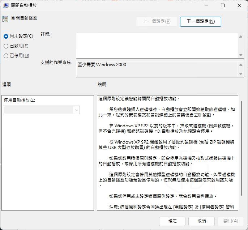Click the text 至少需要 Windows 2000
Viewport: 248px width, 230px height.
point(102,65)
